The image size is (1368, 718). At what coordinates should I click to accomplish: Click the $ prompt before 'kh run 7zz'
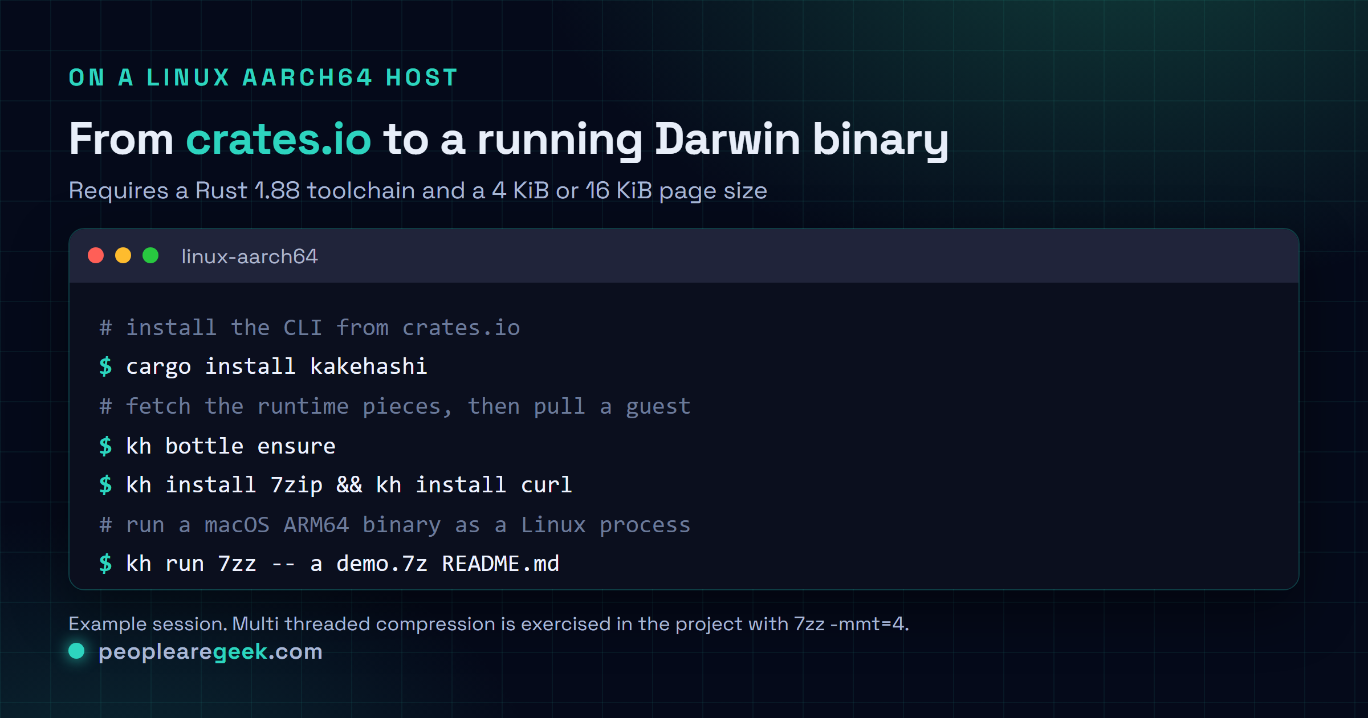point(105,564)
